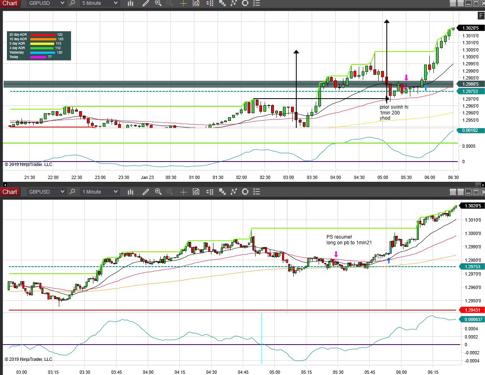The image size is (485, 375).
Task: Set interval link color on 5 Minute chart
Action: point(460,3)
